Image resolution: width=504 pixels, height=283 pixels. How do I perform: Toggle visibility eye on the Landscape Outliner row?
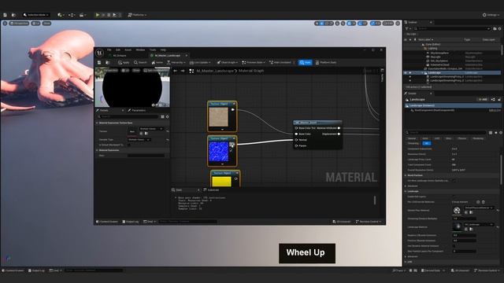pos(406,73)
